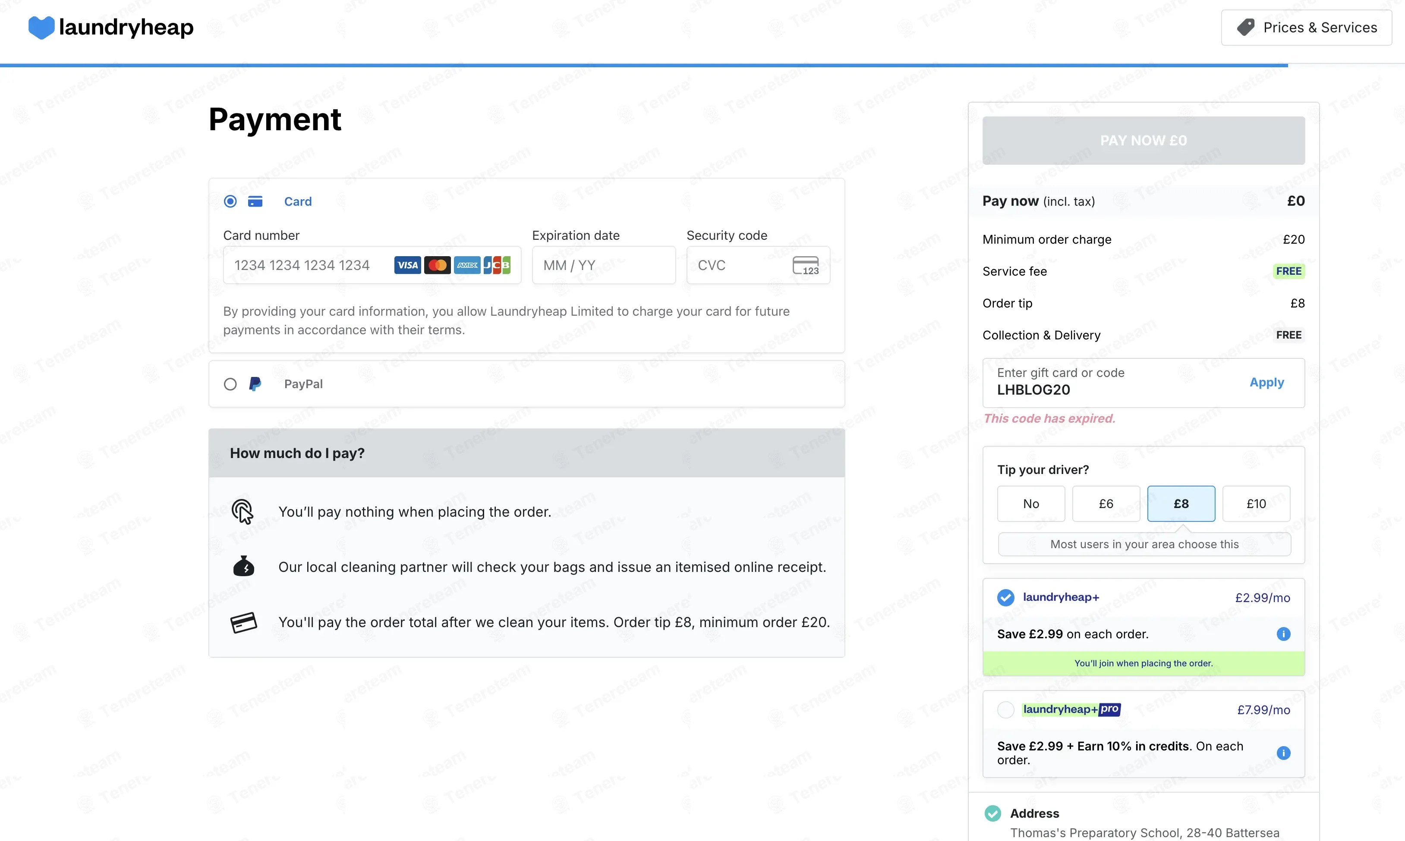
Task: Click the laundry bag icon
Action: click(244, 566)
